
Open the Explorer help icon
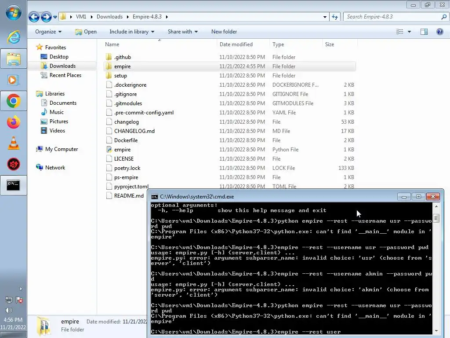(439, 32)
